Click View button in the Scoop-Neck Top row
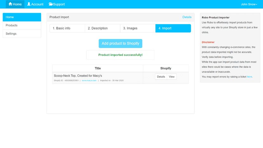263x148 pixels. [x=172, y=77]
